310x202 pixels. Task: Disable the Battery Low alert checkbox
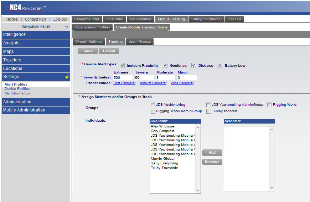click(220, 65)
